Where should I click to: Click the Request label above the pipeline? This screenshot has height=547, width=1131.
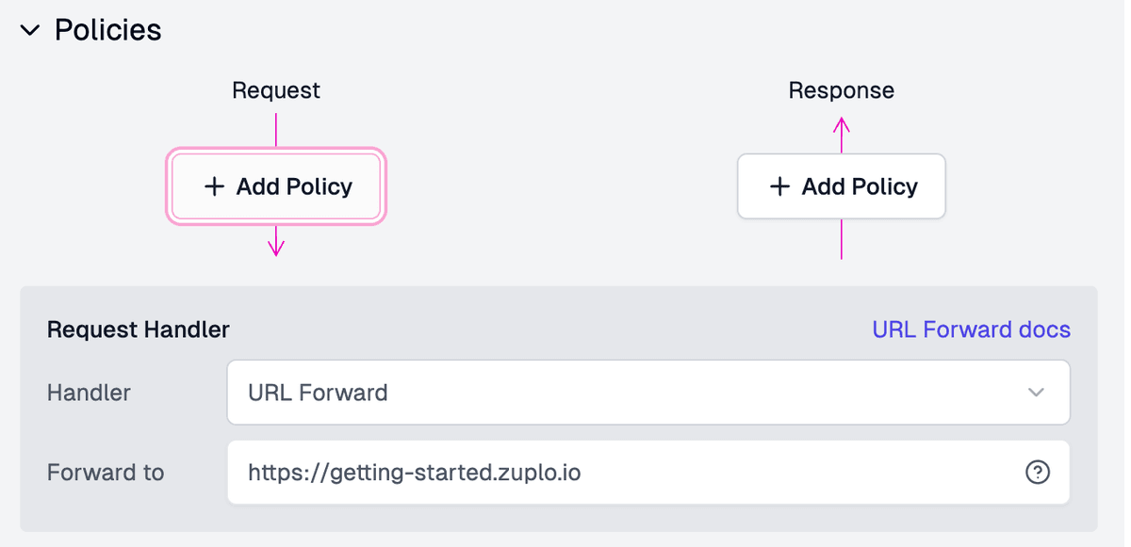275,89
